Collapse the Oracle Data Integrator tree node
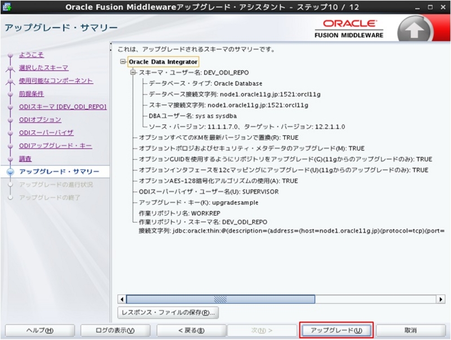Viewport: 451px width, 340px height. click(x=123, y=61)
